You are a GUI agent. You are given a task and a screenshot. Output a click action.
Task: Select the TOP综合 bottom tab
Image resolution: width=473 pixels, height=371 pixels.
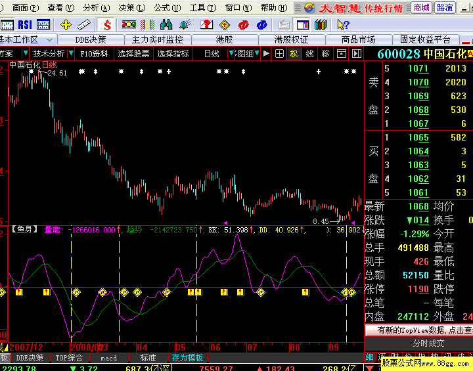(69, 358)
